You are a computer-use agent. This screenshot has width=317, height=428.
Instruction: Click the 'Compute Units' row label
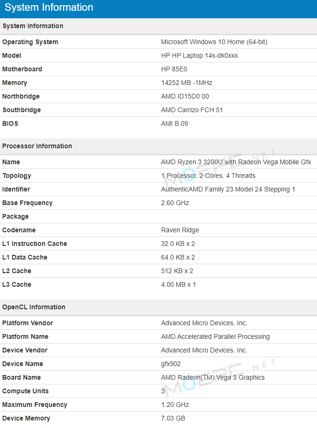click(25, 391)
